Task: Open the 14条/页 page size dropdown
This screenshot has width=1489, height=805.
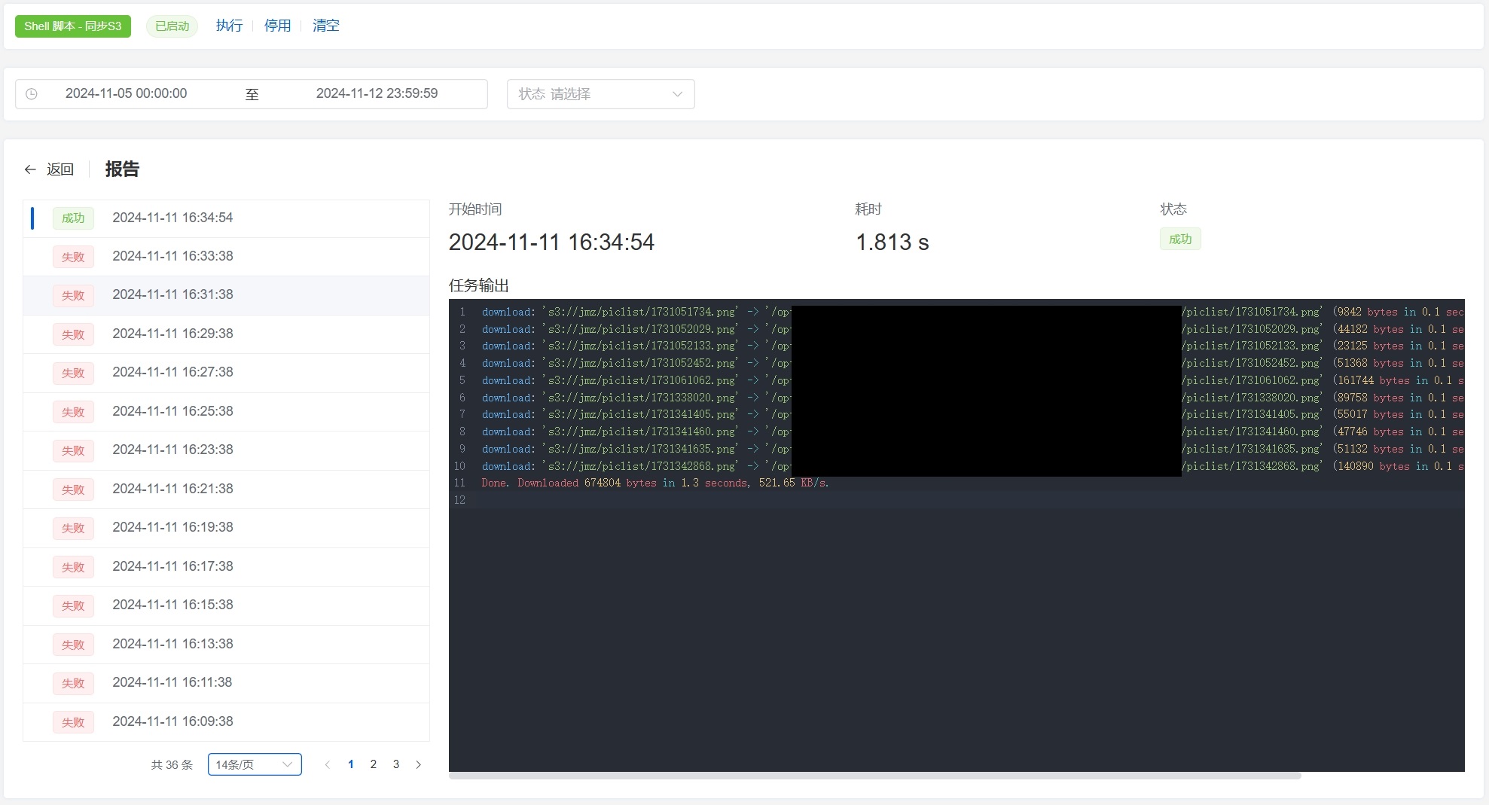Action: coord(255,764)
